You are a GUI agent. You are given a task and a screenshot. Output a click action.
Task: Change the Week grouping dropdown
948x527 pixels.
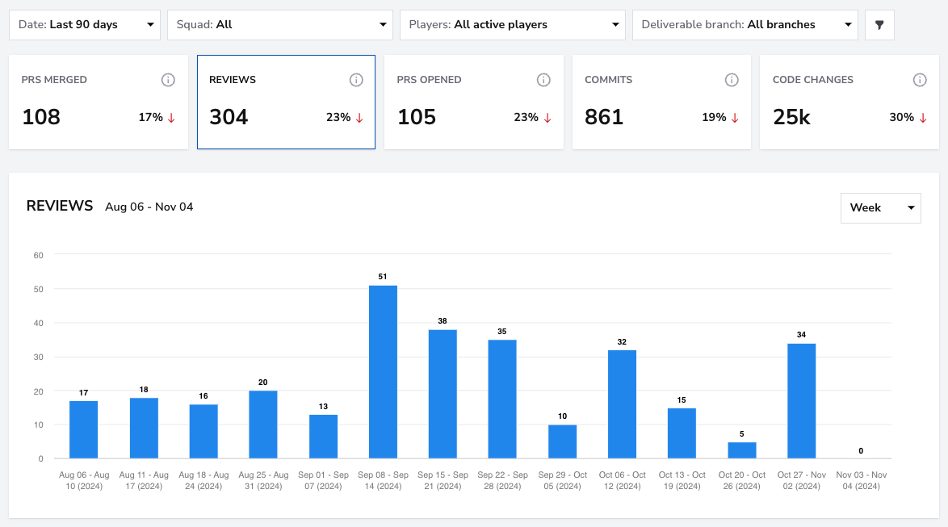[880, 208]
